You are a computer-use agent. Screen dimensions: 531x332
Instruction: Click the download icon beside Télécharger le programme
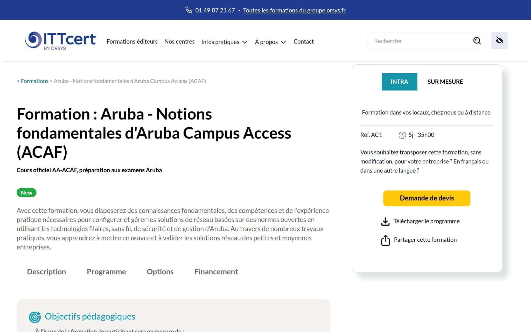click(x=385, y=222)
